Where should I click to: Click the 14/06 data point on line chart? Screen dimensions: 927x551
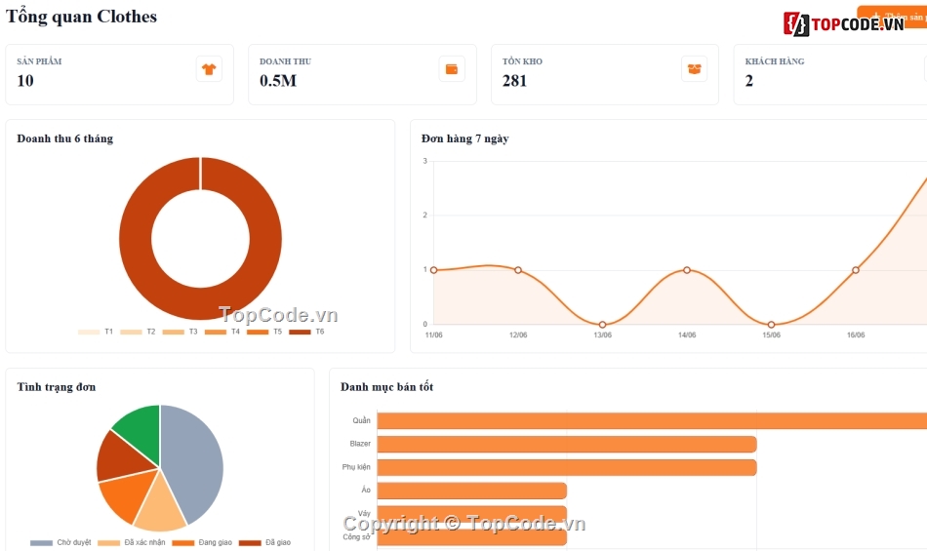coord(687,270)
